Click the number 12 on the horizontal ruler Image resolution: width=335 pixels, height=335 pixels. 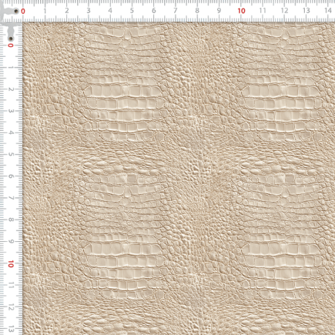pos(284,11)
